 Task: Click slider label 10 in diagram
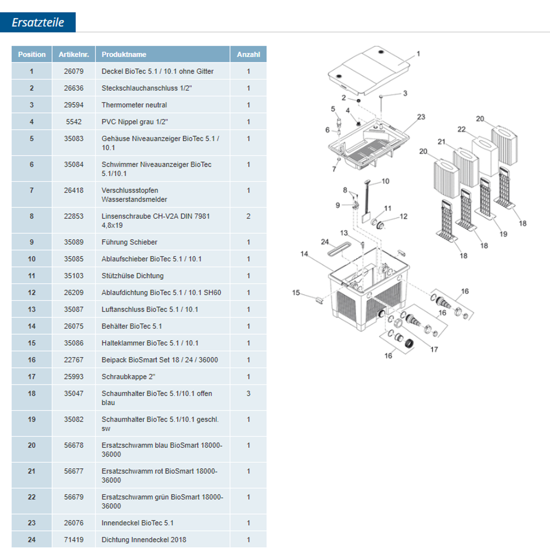pyautogui.click(x=385, y=181)
